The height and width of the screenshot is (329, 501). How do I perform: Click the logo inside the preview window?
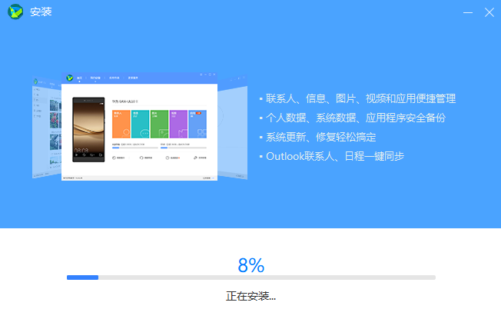[x=69, y=78]
